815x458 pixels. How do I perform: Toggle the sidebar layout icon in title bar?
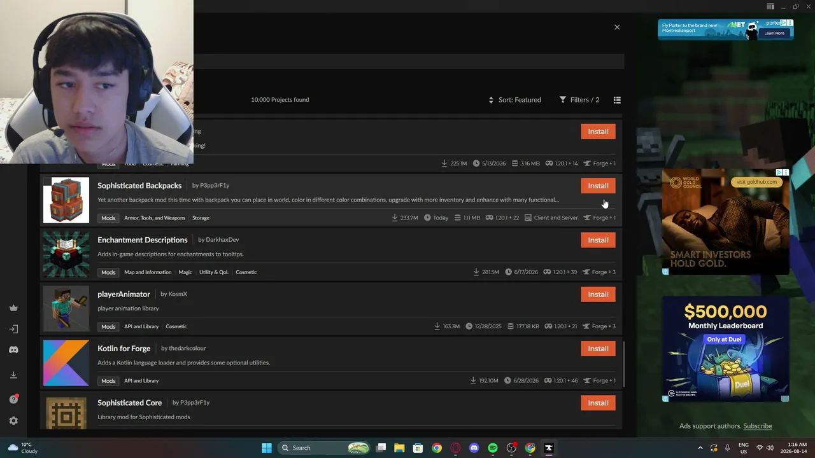tap(770, 6)
